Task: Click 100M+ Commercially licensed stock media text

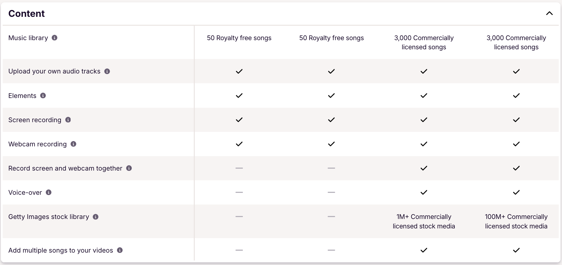Action: pyautogui.click(x=516, y=221)
